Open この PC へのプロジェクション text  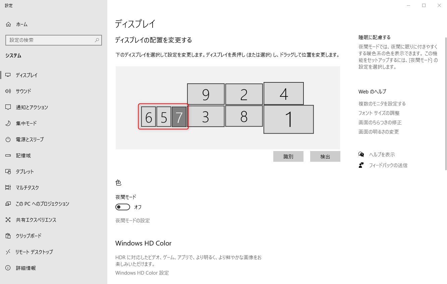click(x=43, y=204)
